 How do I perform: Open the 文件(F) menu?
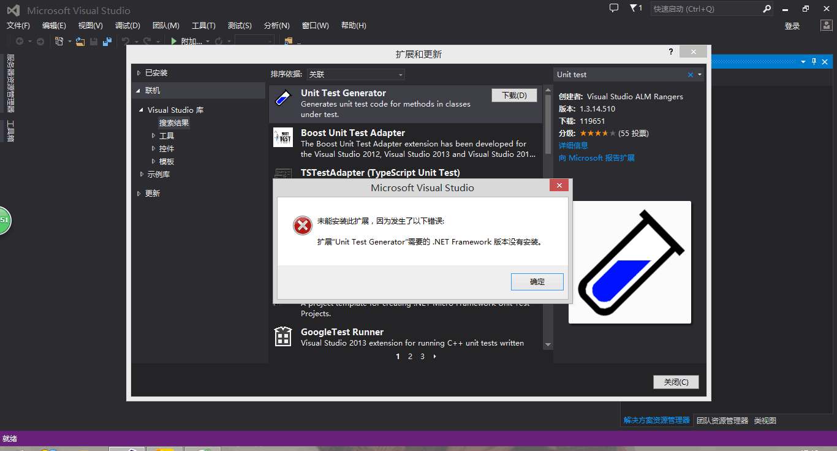pos(18,25)
